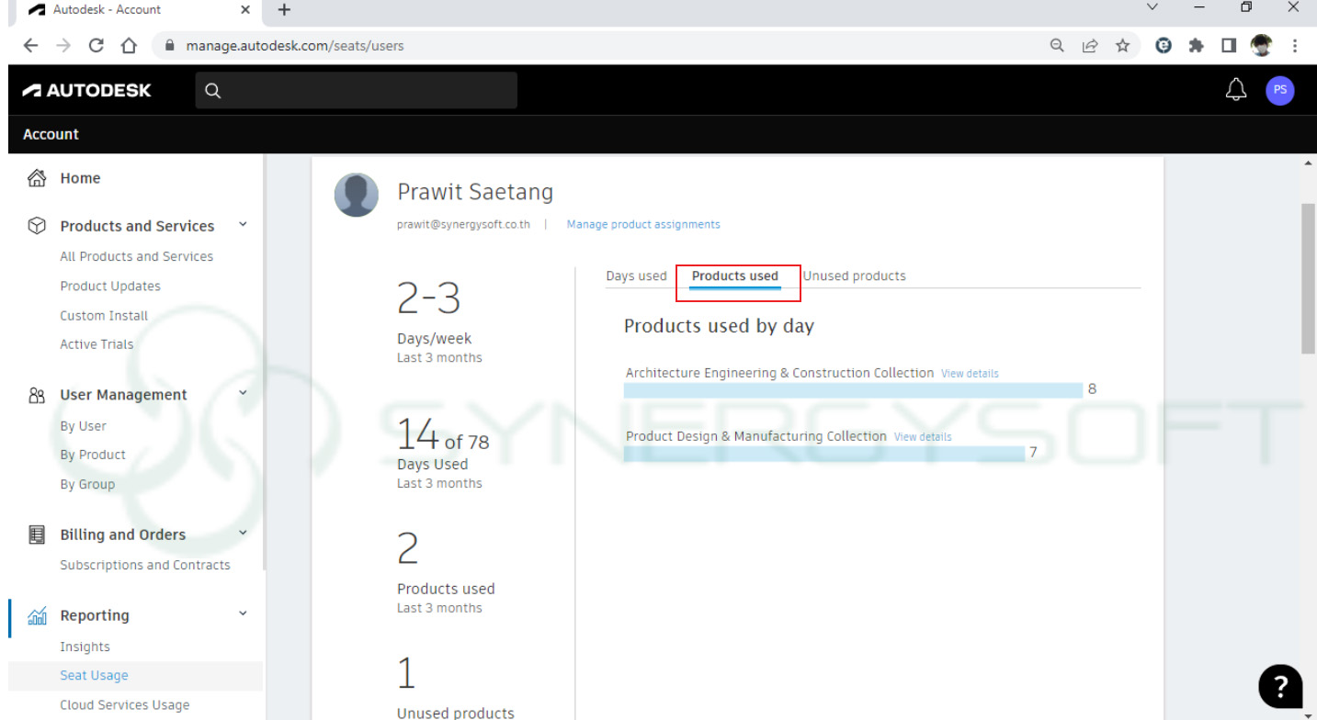Switch to the Days used tab
The height and width of the screenshot is (720, 1317).
635,276
